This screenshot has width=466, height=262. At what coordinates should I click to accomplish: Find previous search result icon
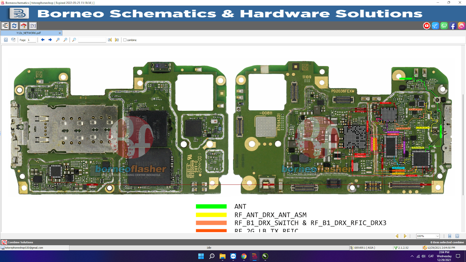coord(110,40)
